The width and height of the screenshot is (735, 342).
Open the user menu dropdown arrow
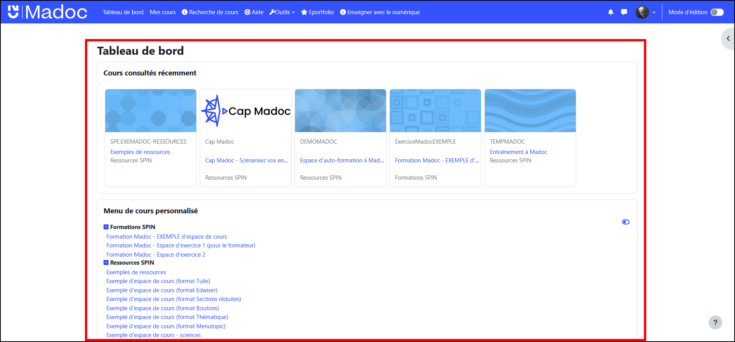[654, 12]
